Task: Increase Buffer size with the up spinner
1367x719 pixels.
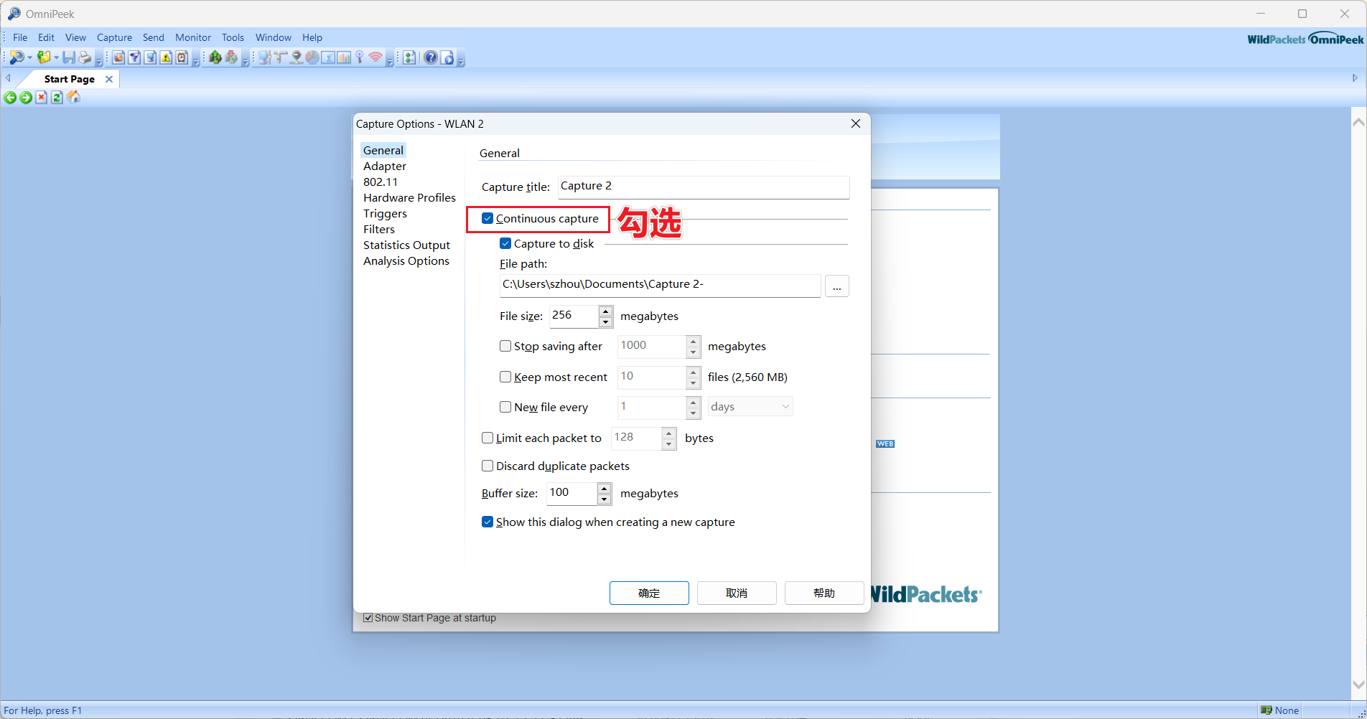Action: tap(605, 489)
